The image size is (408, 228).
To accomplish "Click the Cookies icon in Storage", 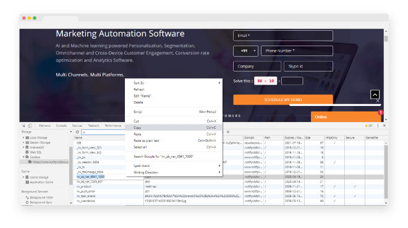I will coord(27,157).
